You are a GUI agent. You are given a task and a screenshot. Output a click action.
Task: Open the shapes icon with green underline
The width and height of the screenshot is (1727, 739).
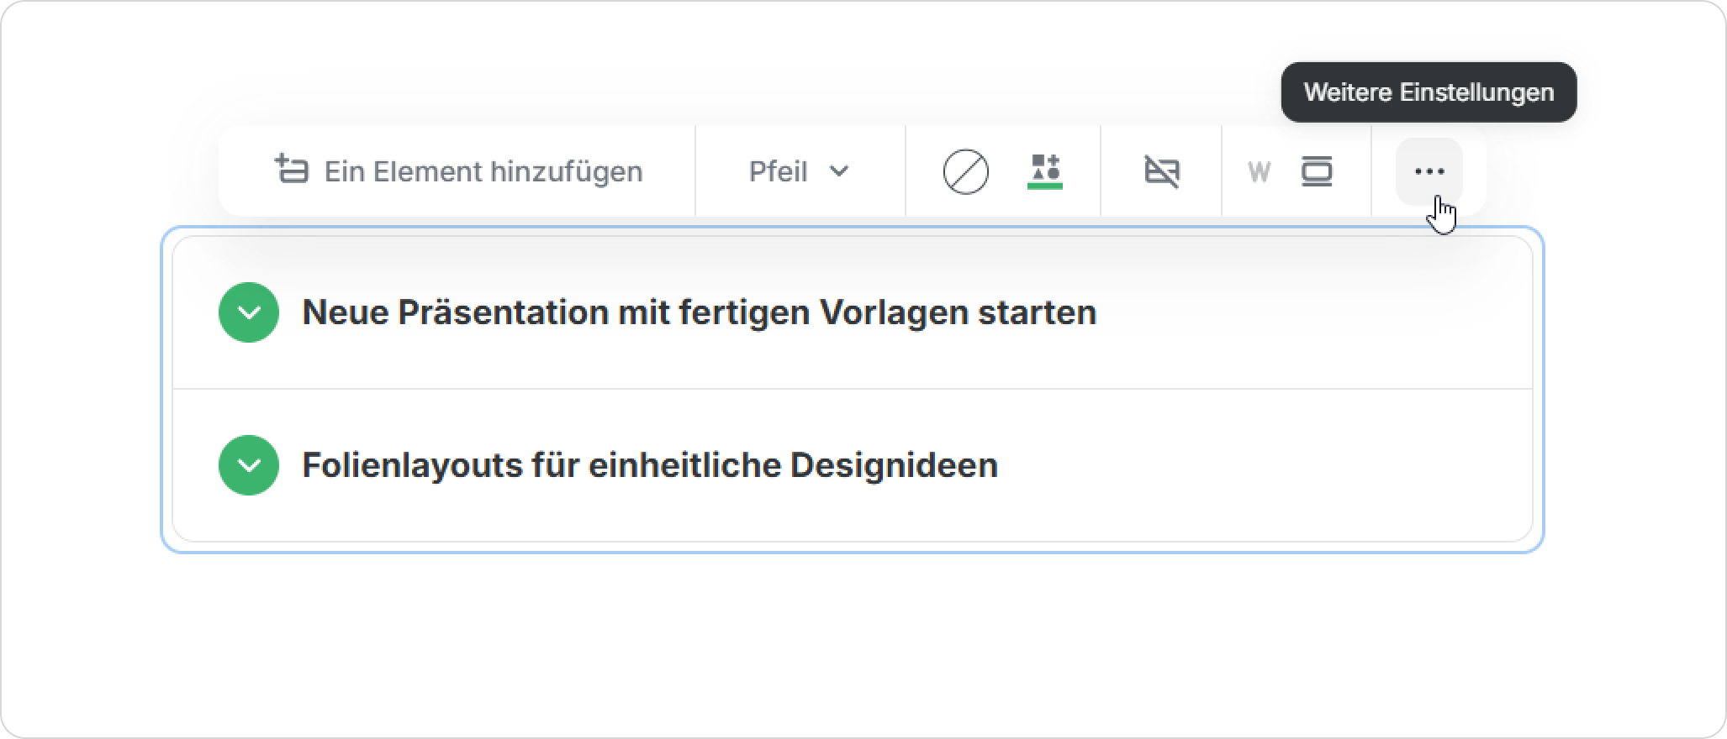(x=1045, y=170)
